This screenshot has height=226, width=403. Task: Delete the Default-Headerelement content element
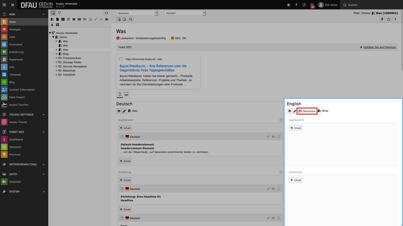tap(279, 137)
